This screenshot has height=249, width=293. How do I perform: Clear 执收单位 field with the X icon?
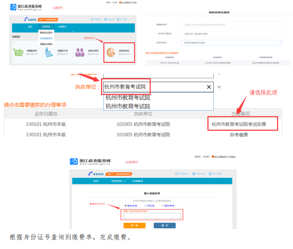(x=209, y=87)
